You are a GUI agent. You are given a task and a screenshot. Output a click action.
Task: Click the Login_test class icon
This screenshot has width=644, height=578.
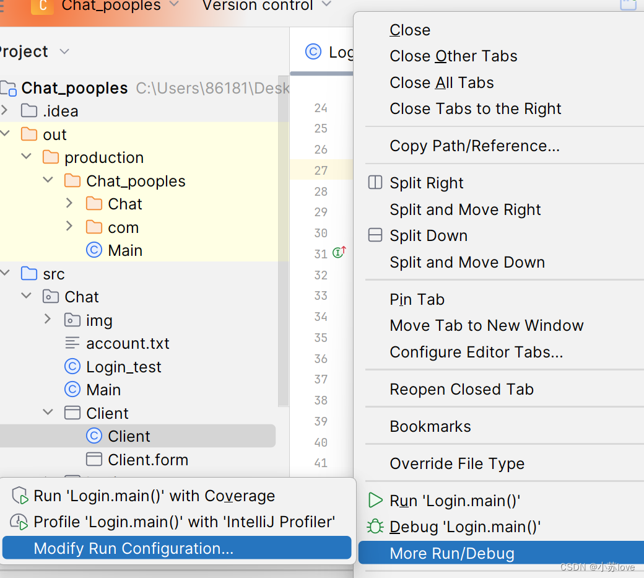pyautogui.click(x=72, y=366)
